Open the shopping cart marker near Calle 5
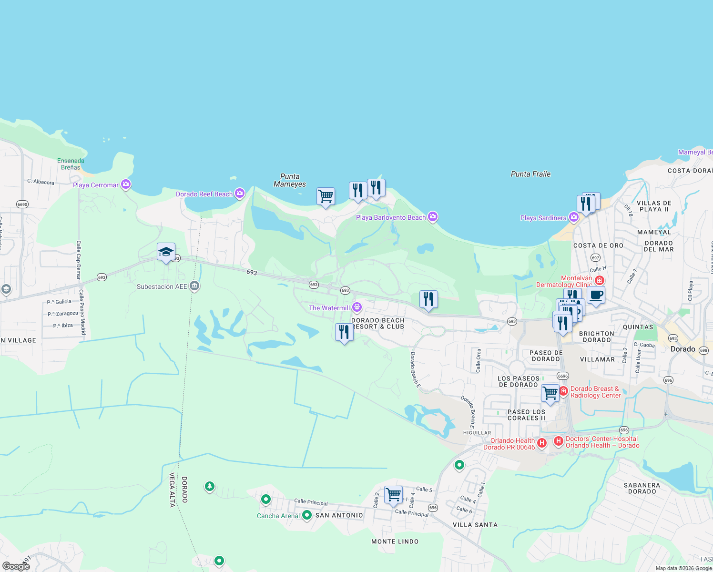The image size is (713, 572). [x=394, y=495]
